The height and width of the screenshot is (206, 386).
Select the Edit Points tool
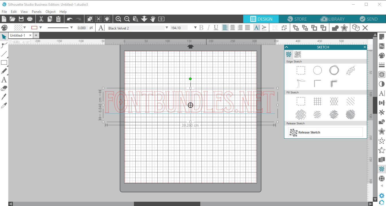click(4, 45)
